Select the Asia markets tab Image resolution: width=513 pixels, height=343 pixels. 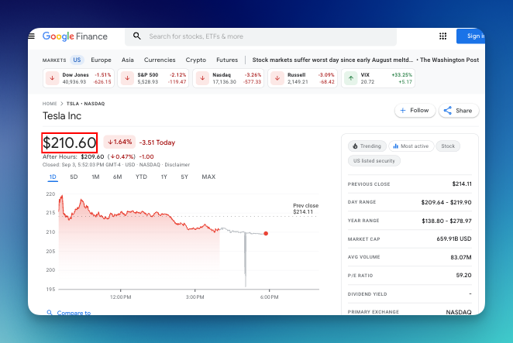coord(128,60)
